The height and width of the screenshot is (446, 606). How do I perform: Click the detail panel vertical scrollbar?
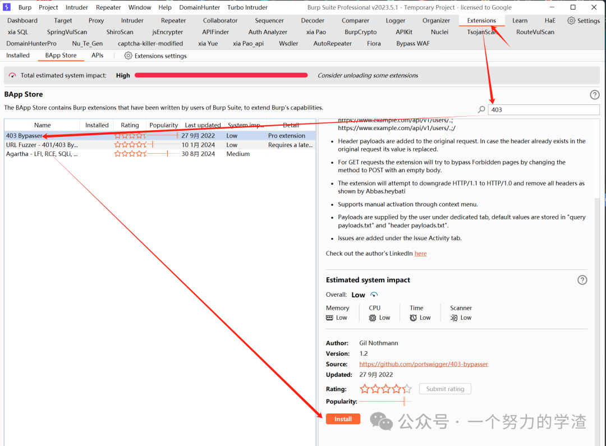coord(597,321)
